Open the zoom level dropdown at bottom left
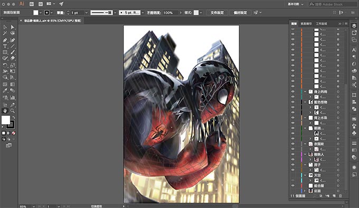The height and width of the screenshot is (208, 359). click(x=34, y=206)
